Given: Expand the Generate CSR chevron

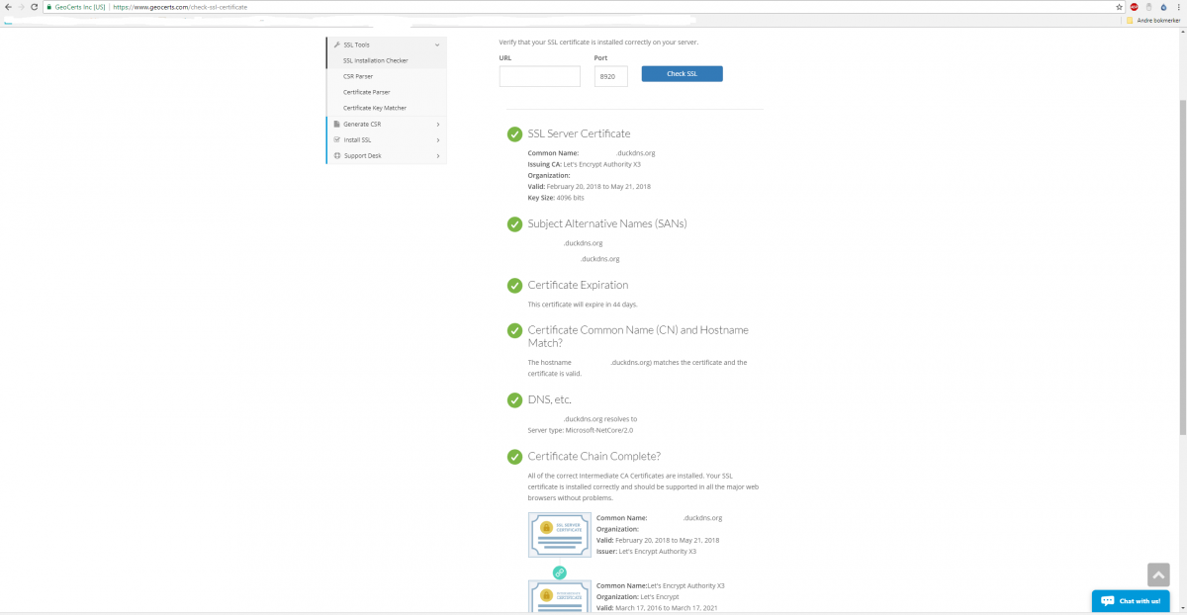Looking at the screenshot, I should tap(437, 124).
